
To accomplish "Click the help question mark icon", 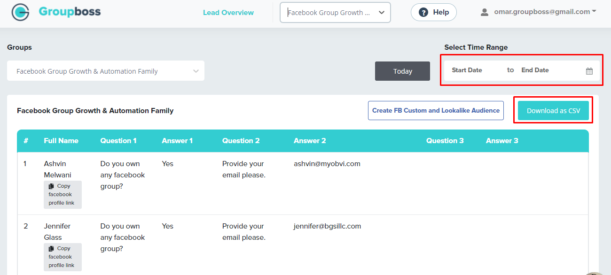I will [x=423, y=12].
